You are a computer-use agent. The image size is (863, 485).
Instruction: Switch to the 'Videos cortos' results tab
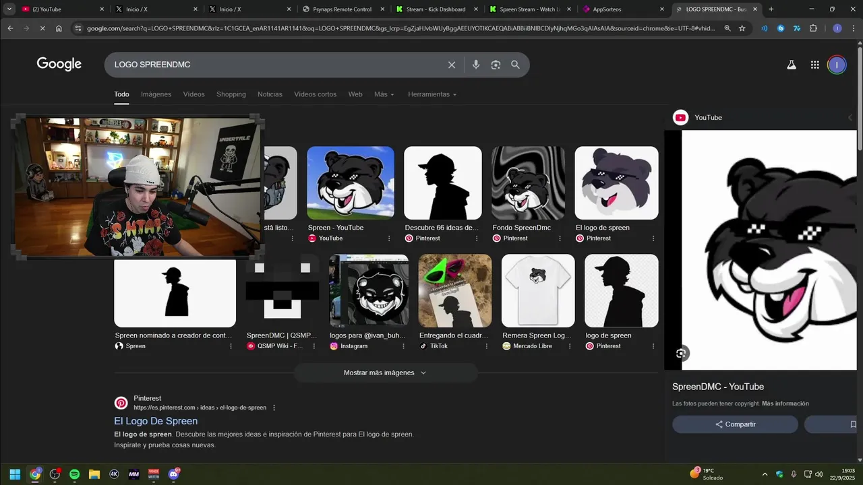(315, 94)
